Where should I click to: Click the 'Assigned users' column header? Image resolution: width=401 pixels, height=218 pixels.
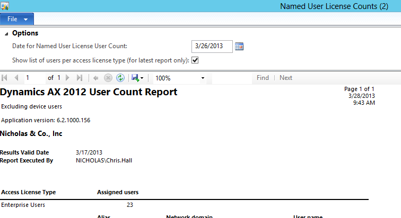118,192
